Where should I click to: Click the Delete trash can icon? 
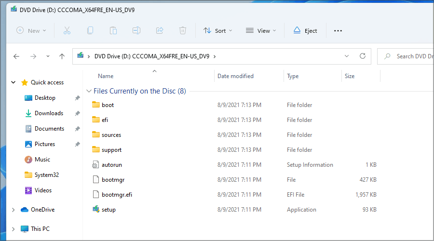click(183, 30)
